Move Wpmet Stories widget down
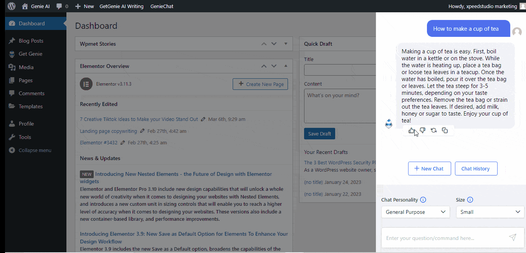 tap(274, 44)
